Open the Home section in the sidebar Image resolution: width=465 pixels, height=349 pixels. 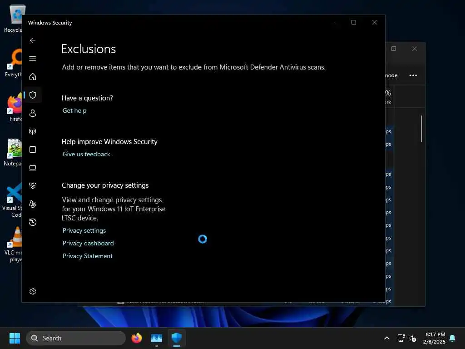pos(33,76)
